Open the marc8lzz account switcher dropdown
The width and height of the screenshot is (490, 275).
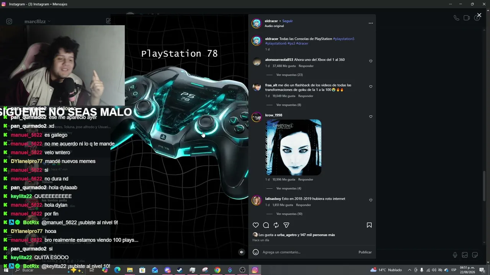(38, 21)
